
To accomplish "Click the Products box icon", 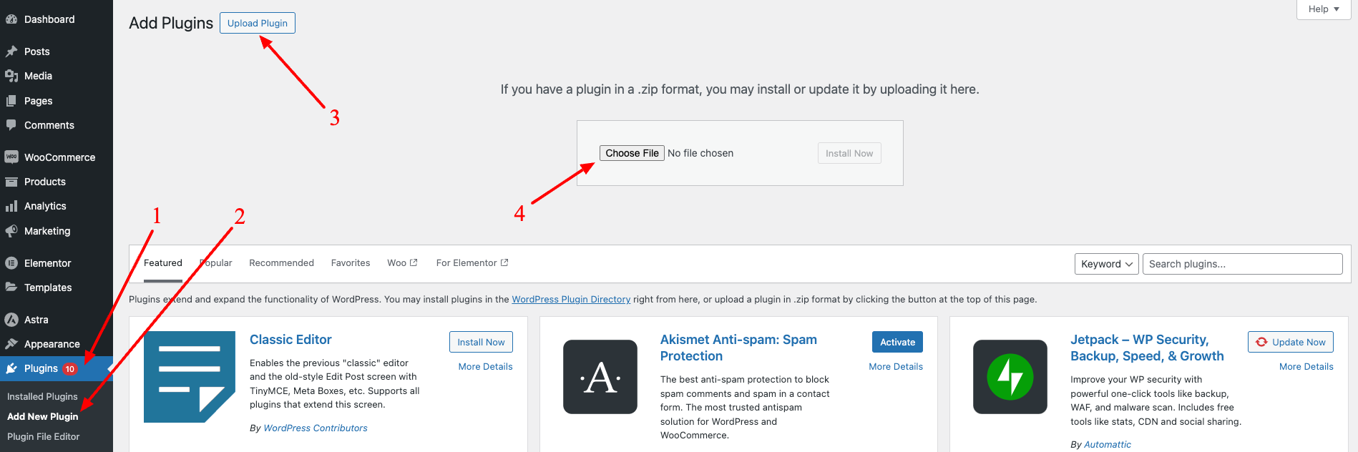I will 11,182.
